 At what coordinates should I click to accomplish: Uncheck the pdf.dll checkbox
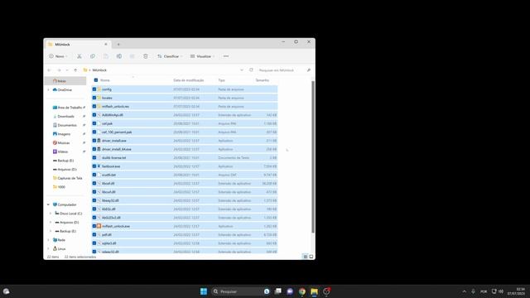pos(94,234)
